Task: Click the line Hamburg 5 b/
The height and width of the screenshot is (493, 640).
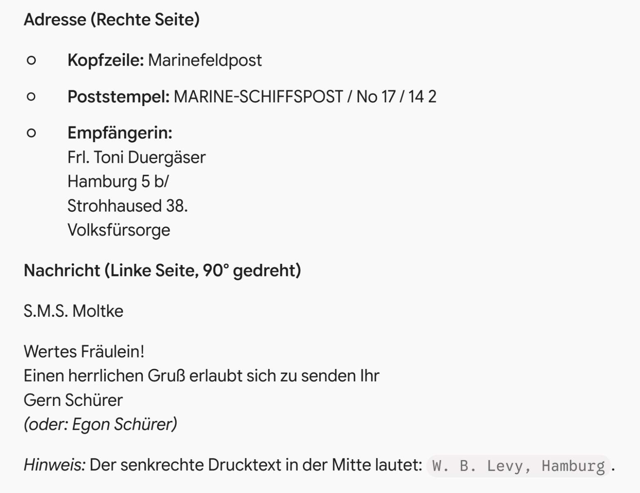Action: point(118,182)
